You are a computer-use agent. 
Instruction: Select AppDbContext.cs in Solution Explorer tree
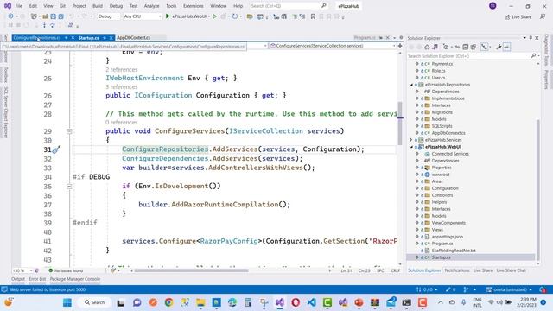coord(448,133)
